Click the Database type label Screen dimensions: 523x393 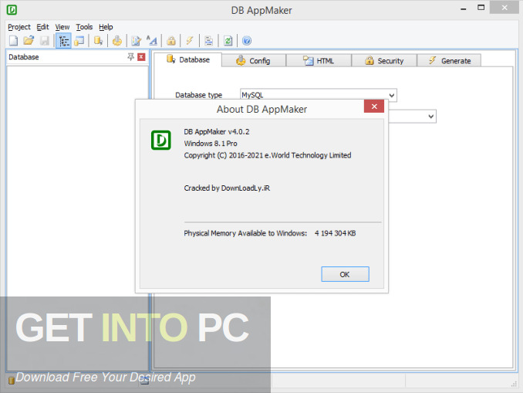[x=199, y=95]
